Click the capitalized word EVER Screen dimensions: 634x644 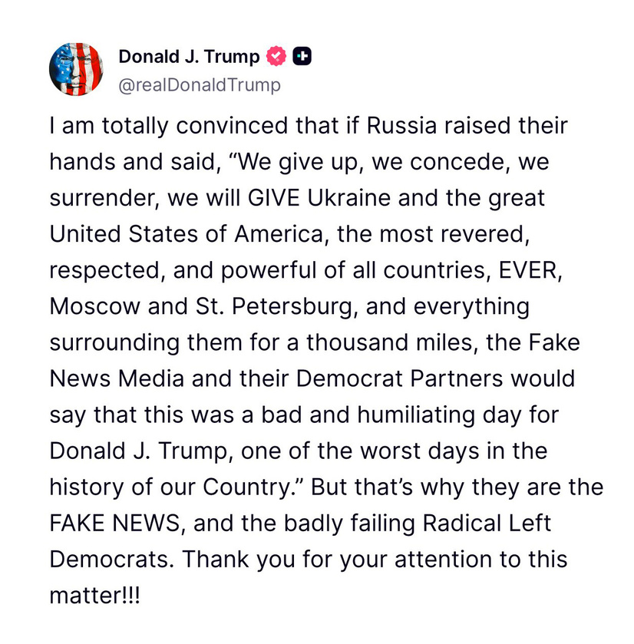tap(530, 270)
